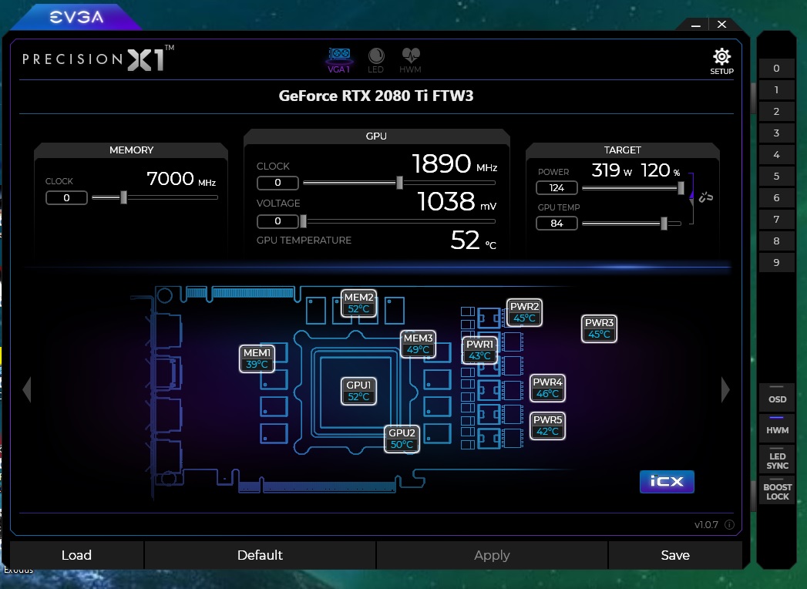Click the GPU2 50°C sensor badge
807x589 pixels.
click(x=402, y=439)
